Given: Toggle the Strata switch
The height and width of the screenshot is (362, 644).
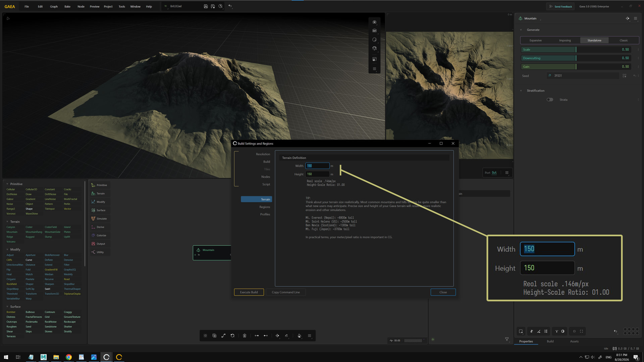Looking at the screenshot, I should point(550,100).
